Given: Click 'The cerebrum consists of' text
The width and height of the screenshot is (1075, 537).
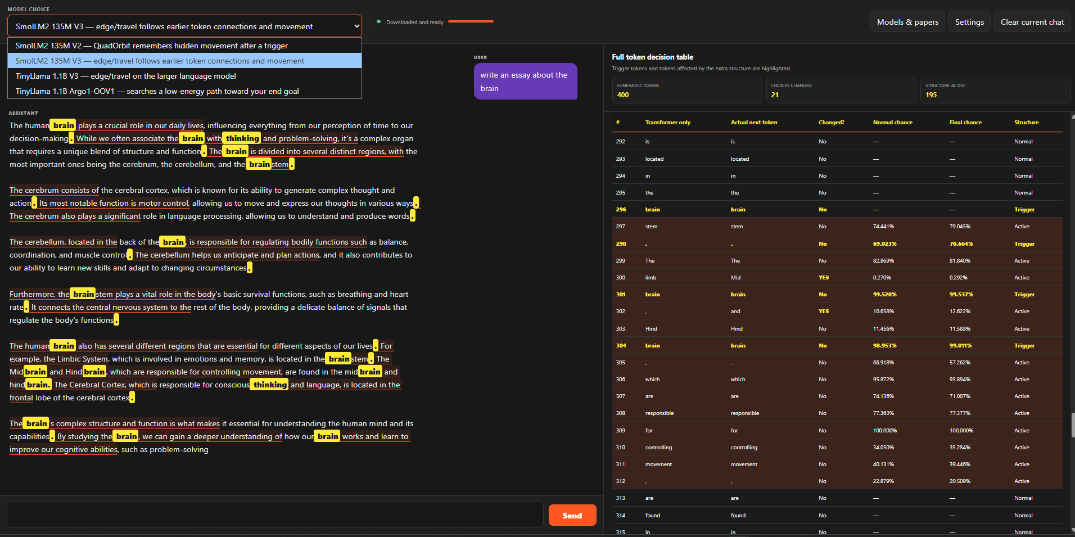Looking at the screenshot, I should coord(54,190).
